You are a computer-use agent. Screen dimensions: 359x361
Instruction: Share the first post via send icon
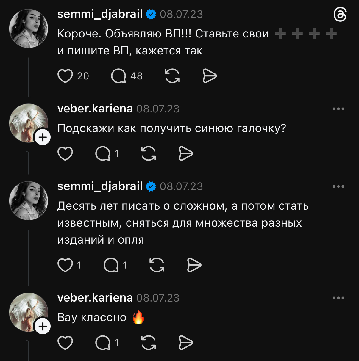(210, 76)
